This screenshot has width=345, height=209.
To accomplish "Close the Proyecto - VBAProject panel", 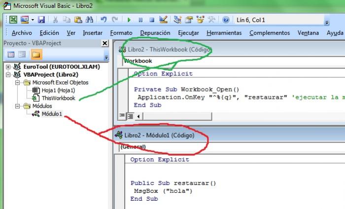I will (x=104, y=43).
